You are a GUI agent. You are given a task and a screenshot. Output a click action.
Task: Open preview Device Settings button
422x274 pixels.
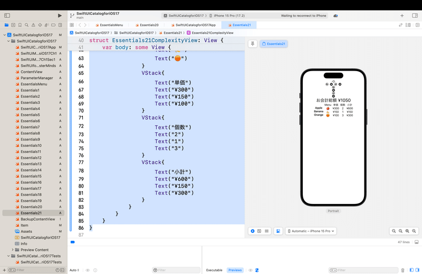pos(279,231)
